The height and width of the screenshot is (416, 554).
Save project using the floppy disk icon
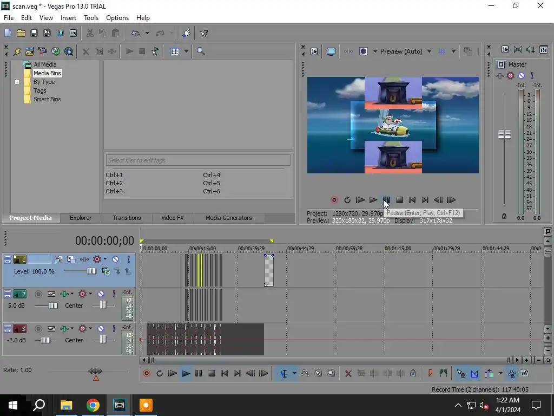pyautogui.click(x=34, y=33)
